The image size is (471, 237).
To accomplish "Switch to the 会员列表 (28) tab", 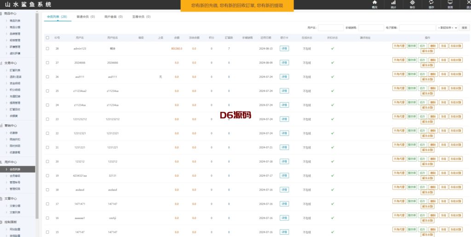I will coord(57,17).
